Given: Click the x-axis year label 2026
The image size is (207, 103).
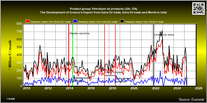Looking at the screenshot, I should 199,88.
